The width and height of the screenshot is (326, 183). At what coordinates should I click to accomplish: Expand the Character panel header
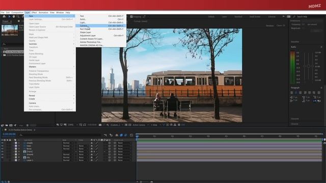click(x=295, y=119)
